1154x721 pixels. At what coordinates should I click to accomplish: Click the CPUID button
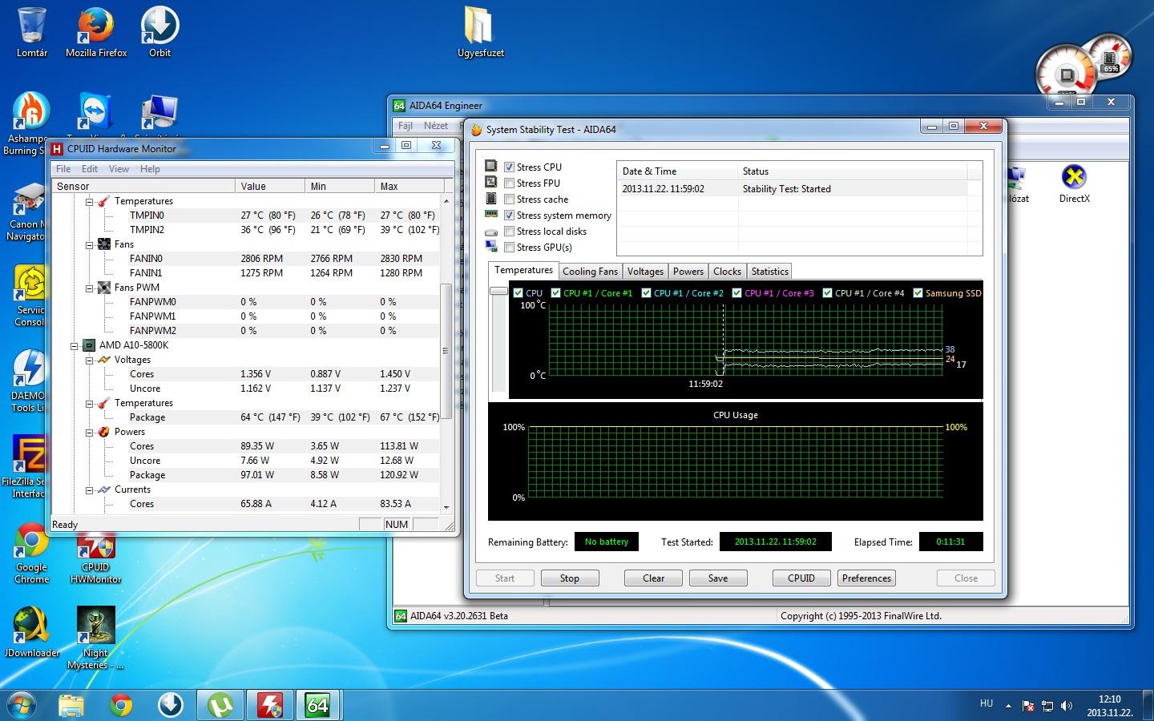801,578
